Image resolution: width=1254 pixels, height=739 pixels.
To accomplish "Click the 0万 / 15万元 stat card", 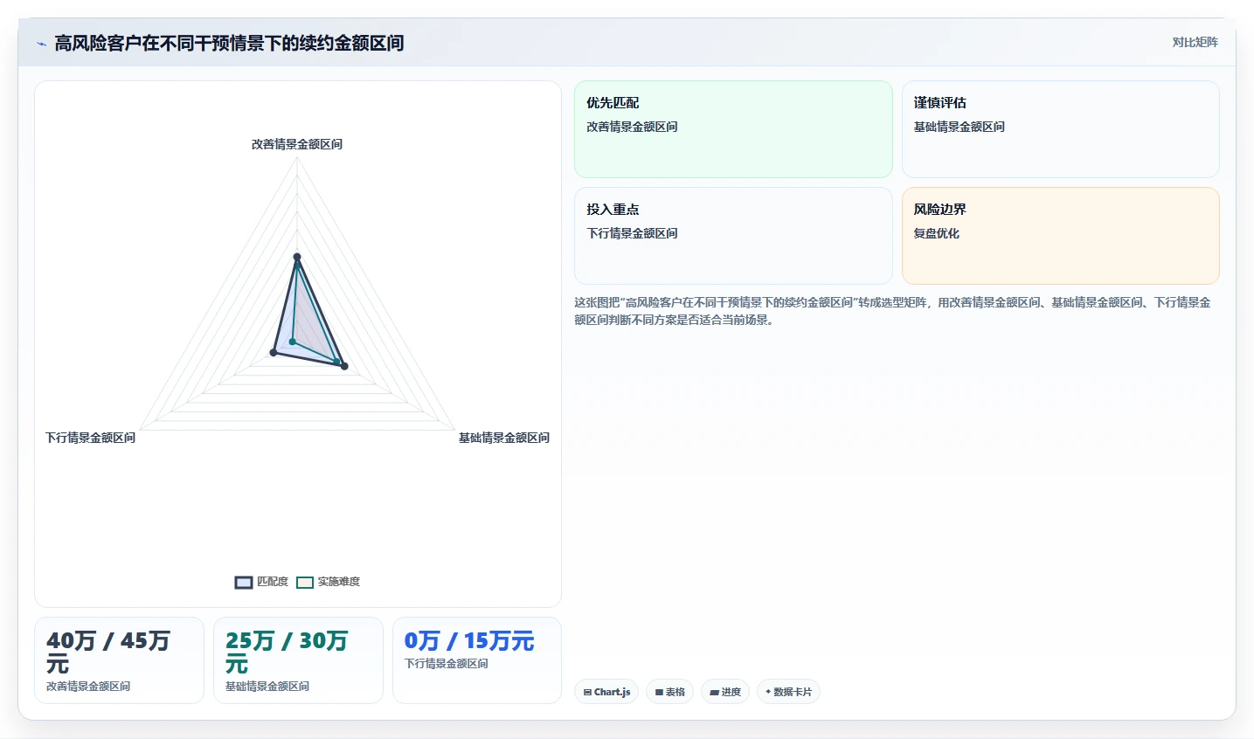I will (x=477, y=660).
